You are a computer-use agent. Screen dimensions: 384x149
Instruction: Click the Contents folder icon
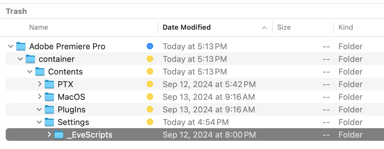coord(40,72)
